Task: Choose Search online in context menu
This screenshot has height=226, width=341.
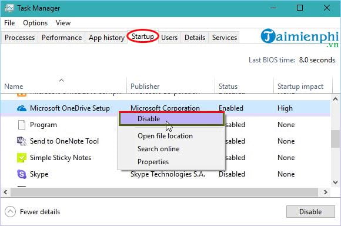Action: 159,149
